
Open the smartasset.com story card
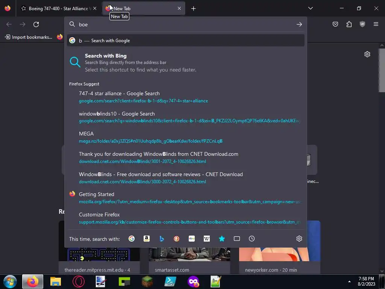tap(189, 260)
